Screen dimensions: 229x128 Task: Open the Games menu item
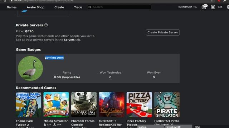pos(11,7)
